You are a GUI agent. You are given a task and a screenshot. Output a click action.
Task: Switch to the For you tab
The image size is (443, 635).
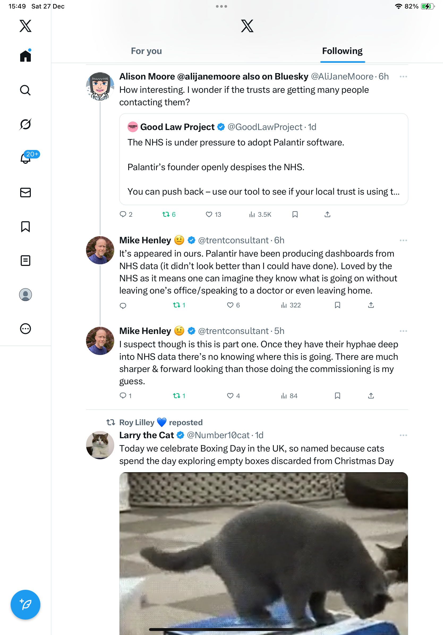click(x=146, y=51)
